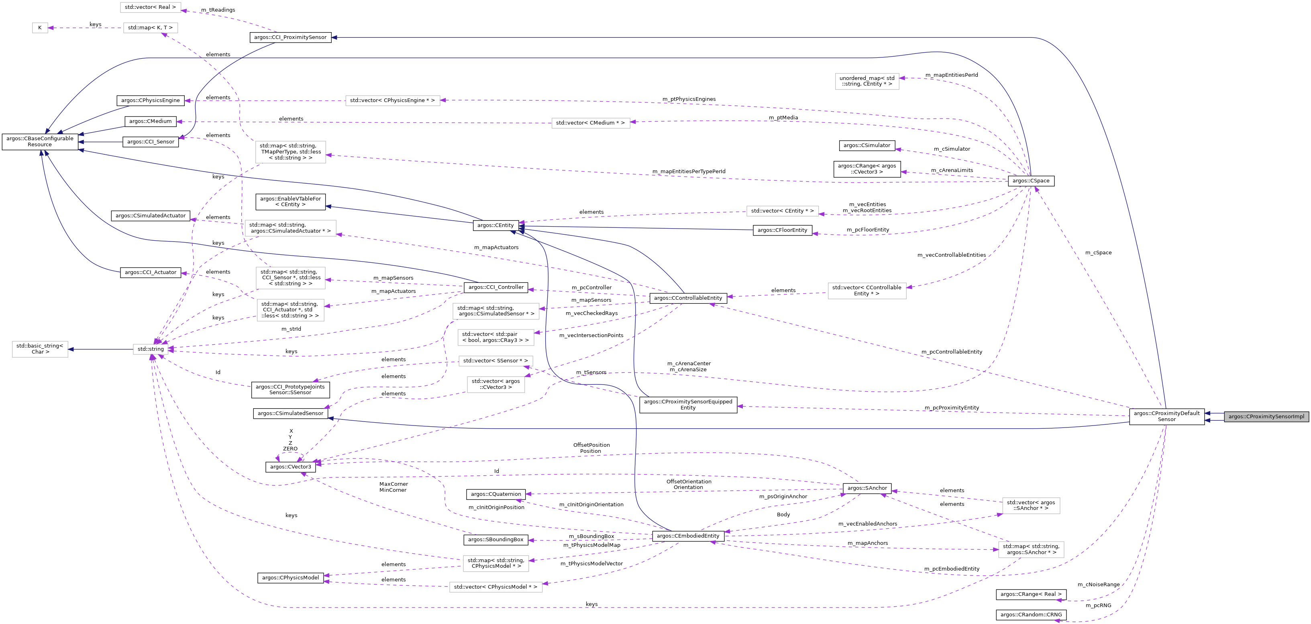Select the m_mapEntitiesPerTypePerId label

click(x=689, y=172)
